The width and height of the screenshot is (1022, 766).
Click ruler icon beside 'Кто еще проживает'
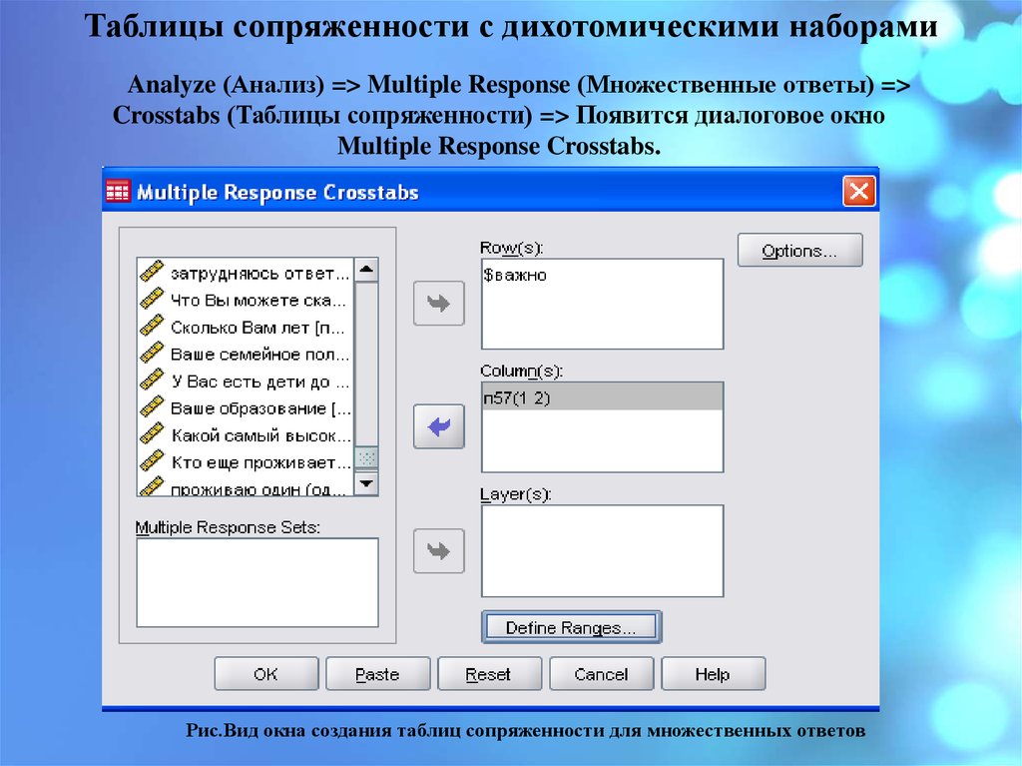[x=152, y=460]
